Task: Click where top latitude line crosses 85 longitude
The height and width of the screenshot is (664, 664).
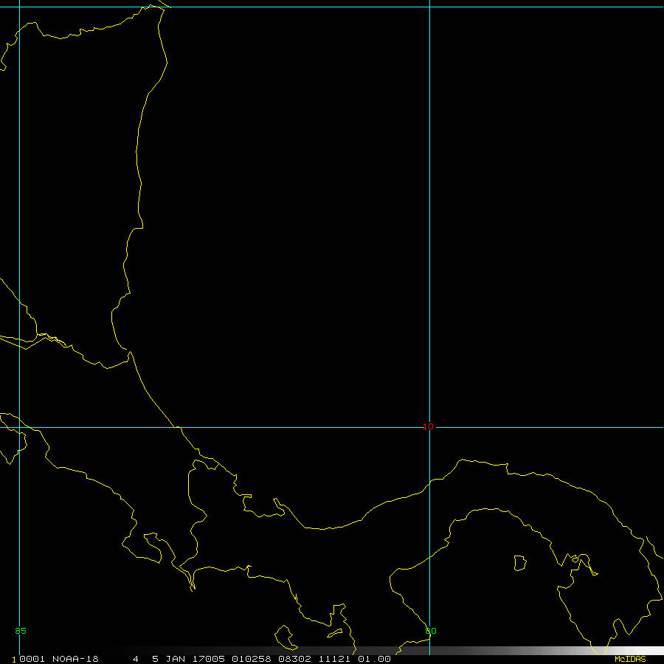Action: coord(19,7)
